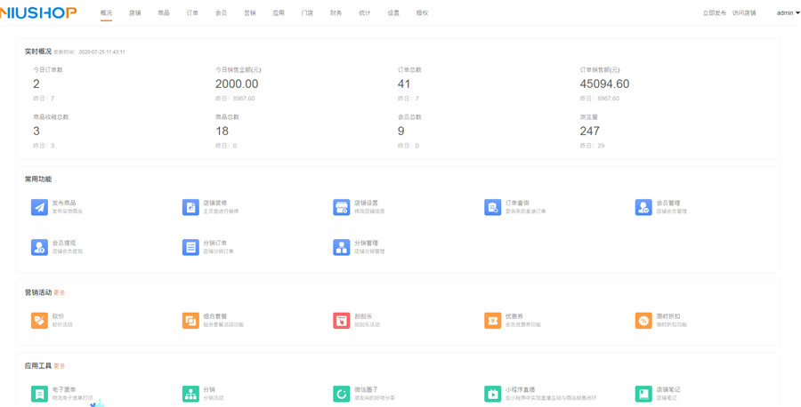Switch to the 商品 goods menu
This screenshot has width=801, height=407.
[164, 13]
